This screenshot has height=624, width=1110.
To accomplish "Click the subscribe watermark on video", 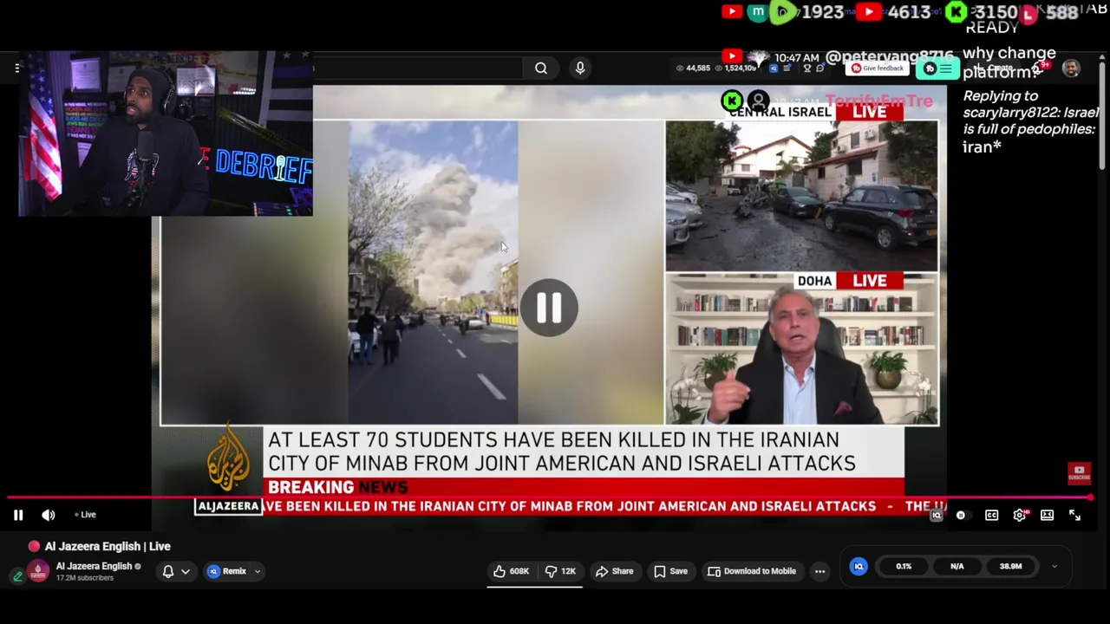I will pos(1079,474).
